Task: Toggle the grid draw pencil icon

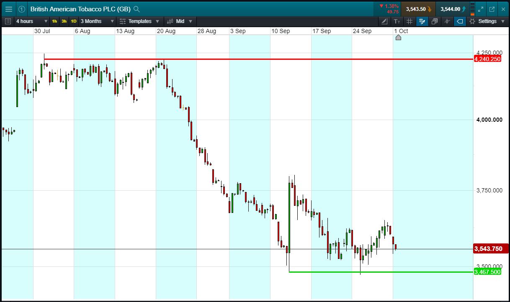Action: click(422, 21)
